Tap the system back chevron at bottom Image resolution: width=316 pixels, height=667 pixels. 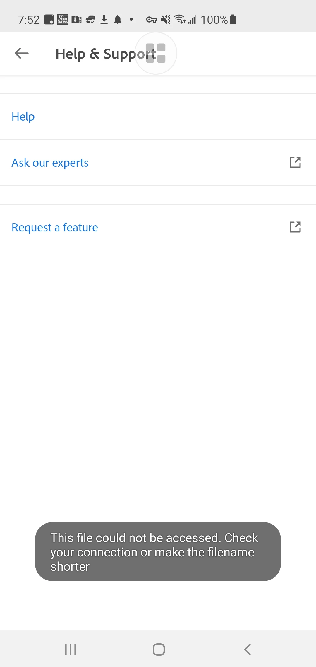pos(248,649)
